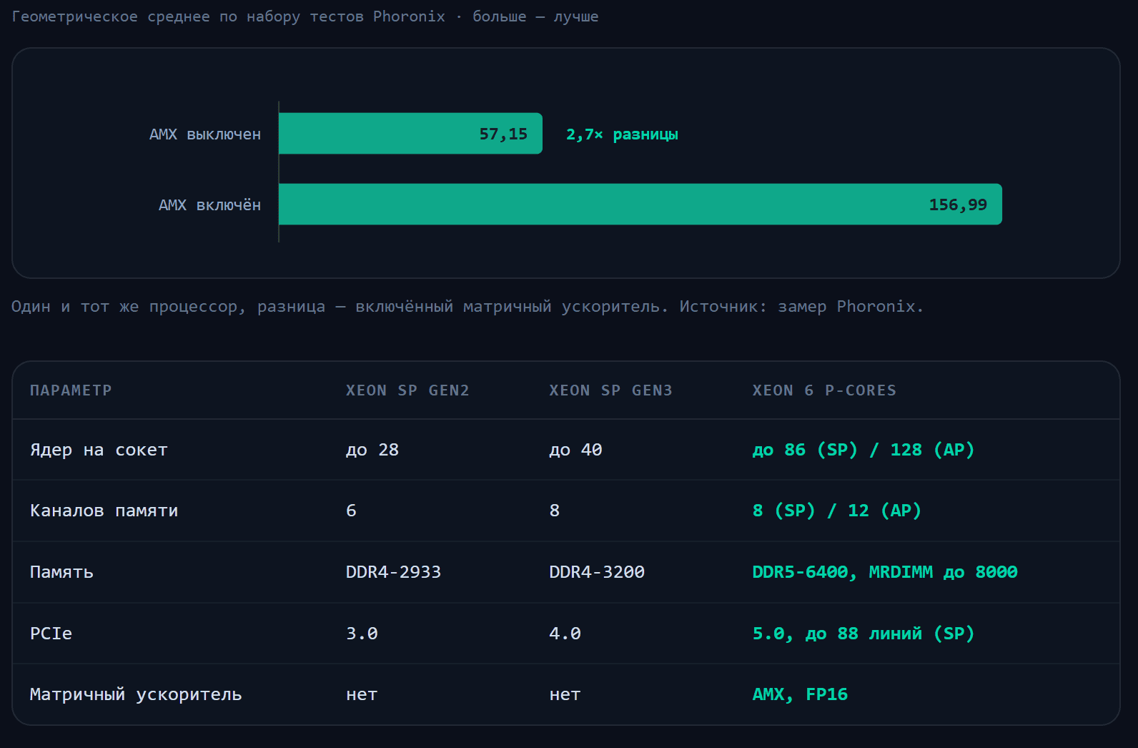Viewport: 1138px width, 748px height.
Task: Click the DDR4-2933 cell
Action: (393, 572)
